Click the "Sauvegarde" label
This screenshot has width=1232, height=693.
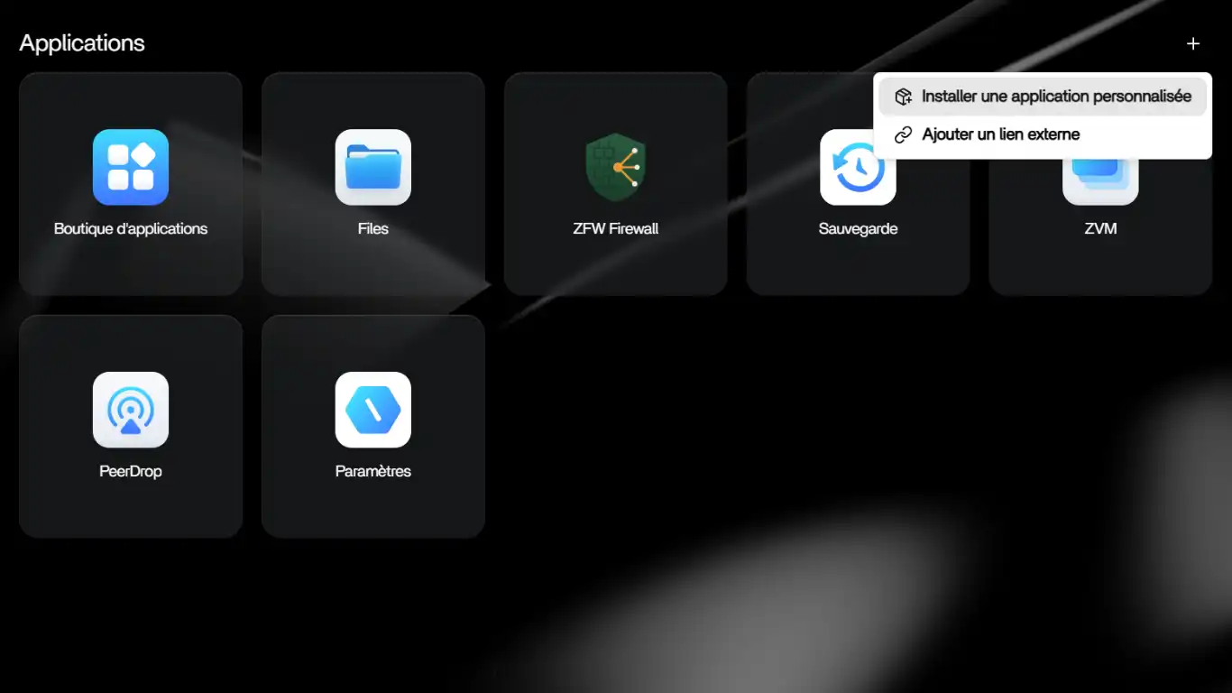coord(858,229)
